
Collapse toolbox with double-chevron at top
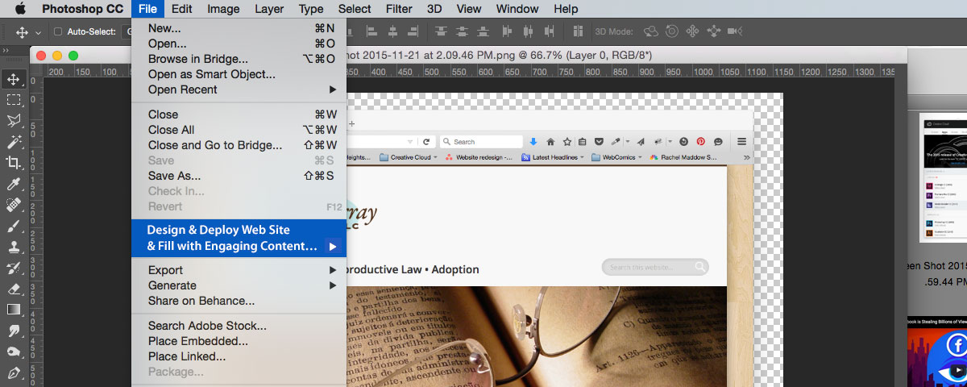coord(7,50)
